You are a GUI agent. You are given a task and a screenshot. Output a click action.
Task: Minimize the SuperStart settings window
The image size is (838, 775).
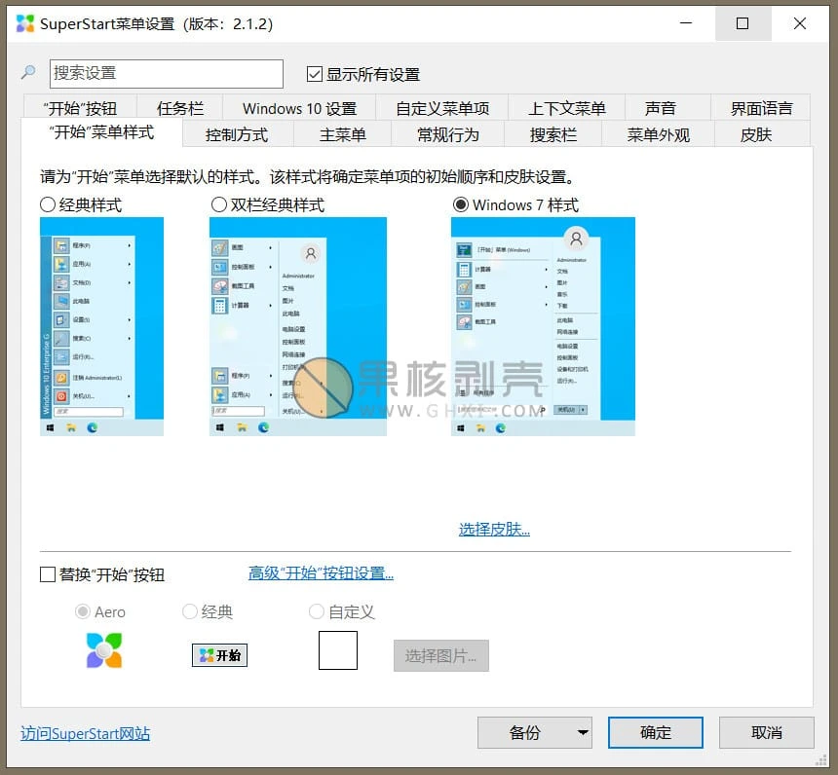pos(686,23)
